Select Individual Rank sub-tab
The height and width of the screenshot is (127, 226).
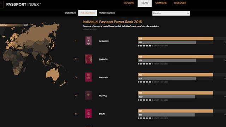[88, 13]
